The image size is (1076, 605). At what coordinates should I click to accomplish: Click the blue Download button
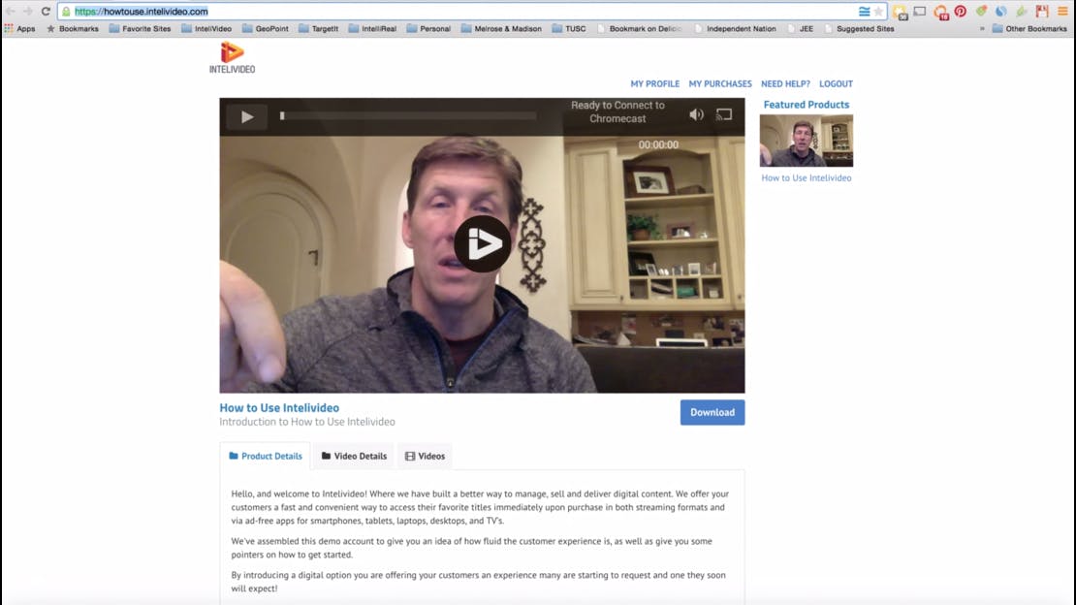(712, 413)
